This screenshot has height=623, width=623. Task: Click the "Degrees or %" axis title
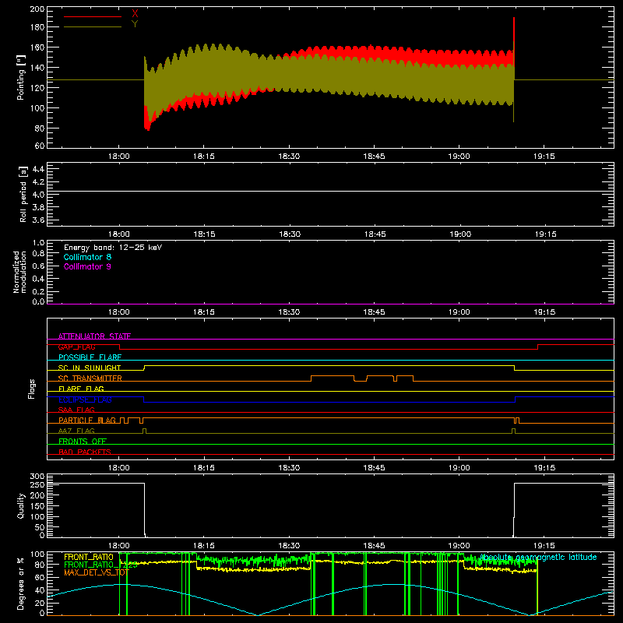click(21, 583)
